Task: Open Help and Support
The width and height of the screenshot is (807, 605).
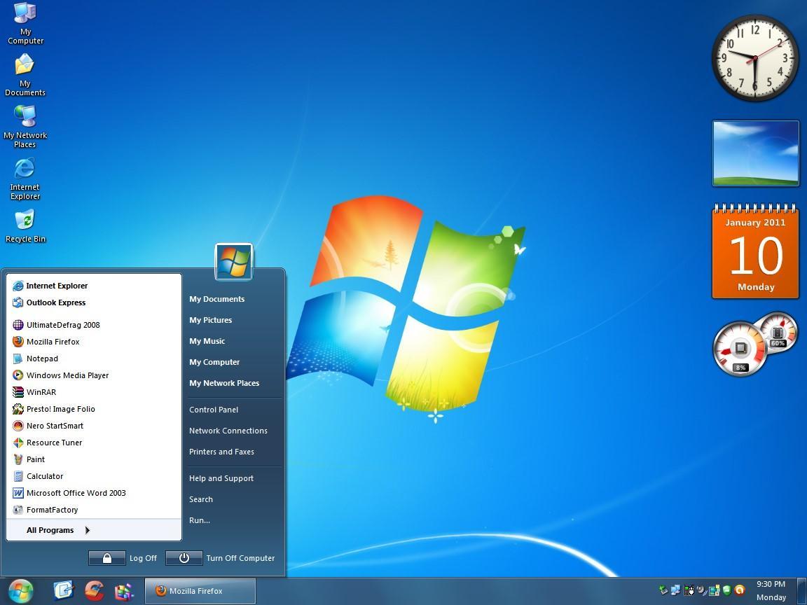Action: 221,478
